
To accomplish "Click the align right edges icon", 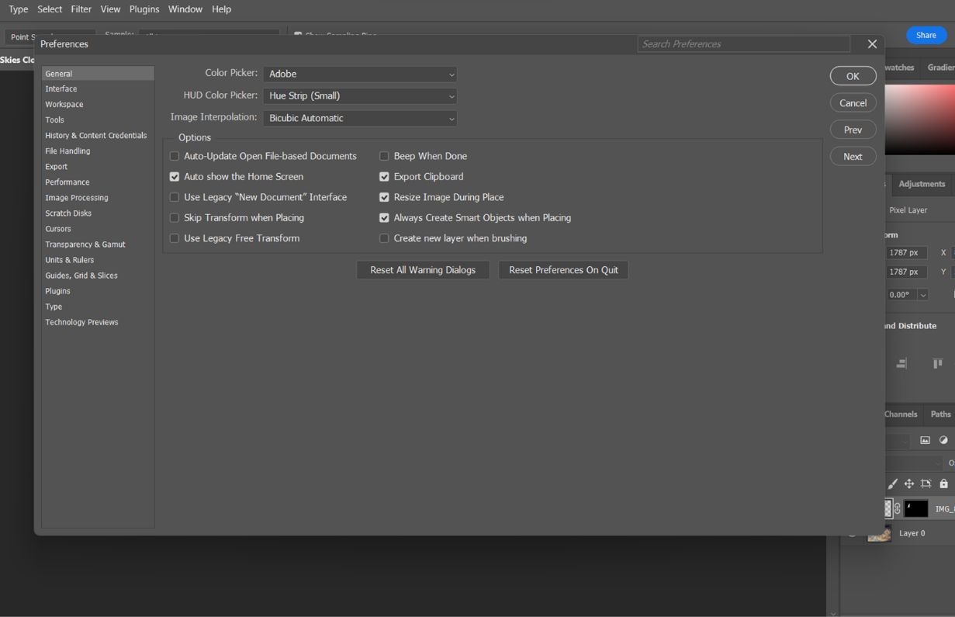I will coord(902,365).
